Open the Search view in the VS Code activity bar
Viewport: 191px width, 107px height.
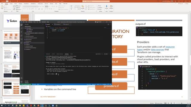pyautogui.click(x=21, y=28)
